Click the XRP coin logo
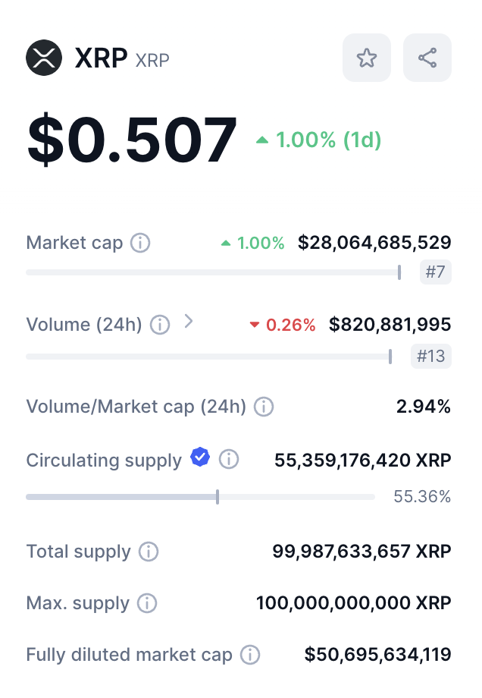This screenshot has height=698, width=482. coord(43,58)
